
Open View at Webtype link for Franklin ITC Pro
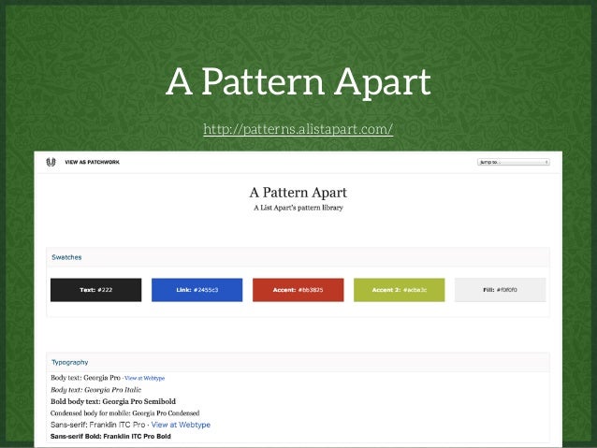[x=181, y=425]
